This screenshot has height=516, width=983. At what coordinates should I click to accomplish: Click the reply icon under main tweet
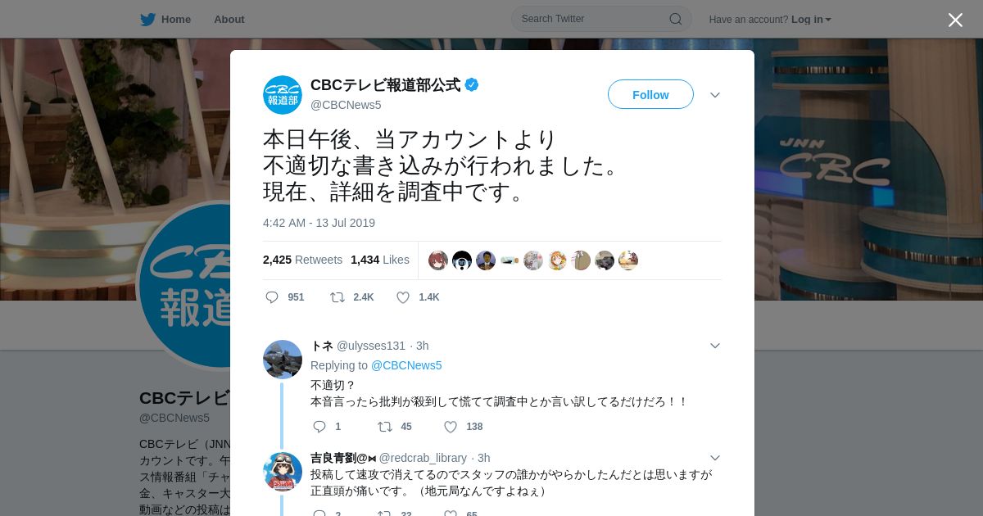point(272,297)
